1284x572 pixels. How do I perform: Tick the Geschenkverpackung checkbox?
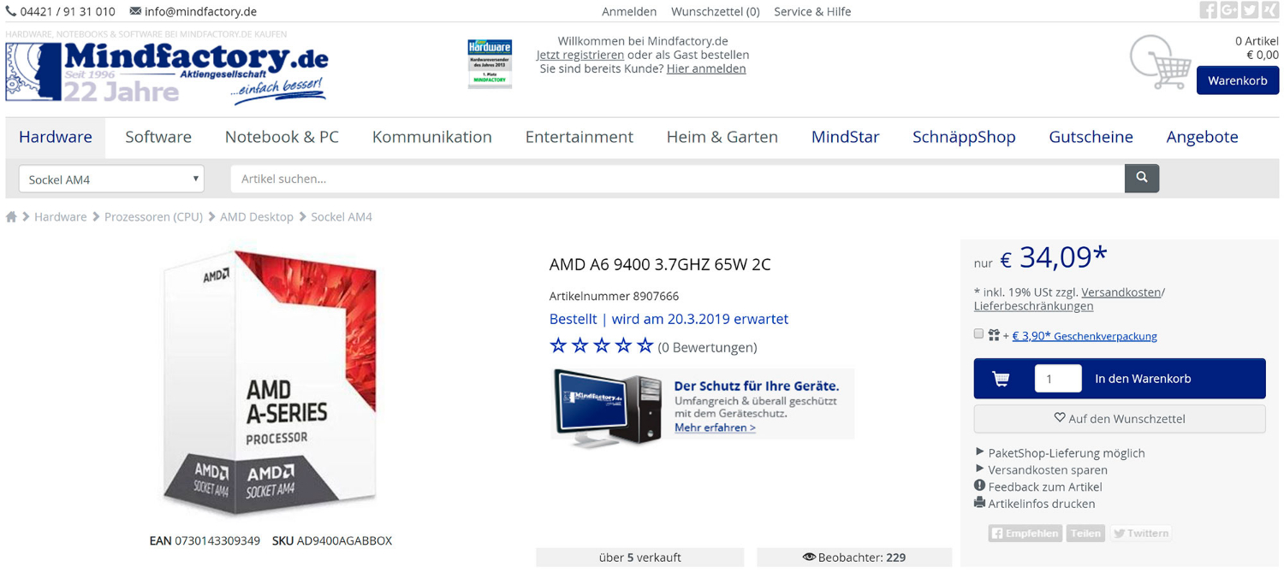click(978, 333)
